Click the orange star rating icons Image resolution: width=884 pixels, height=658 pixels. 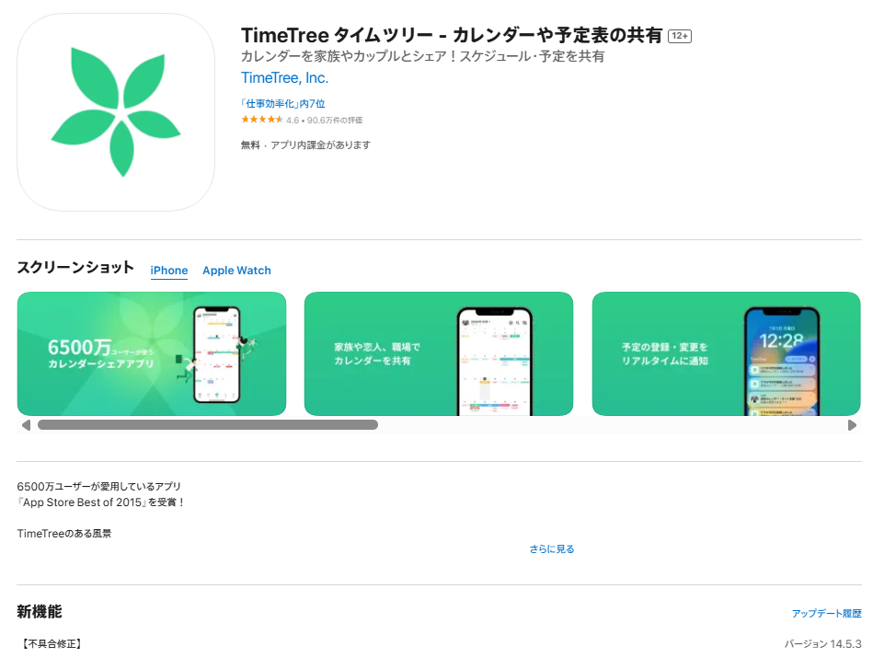click(x=262, y=120)
